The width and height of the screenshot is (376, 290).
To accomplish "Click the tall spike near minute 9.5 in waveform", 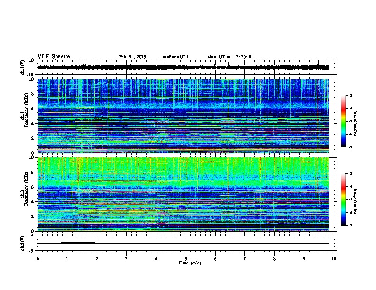I will tap(318, 63).
